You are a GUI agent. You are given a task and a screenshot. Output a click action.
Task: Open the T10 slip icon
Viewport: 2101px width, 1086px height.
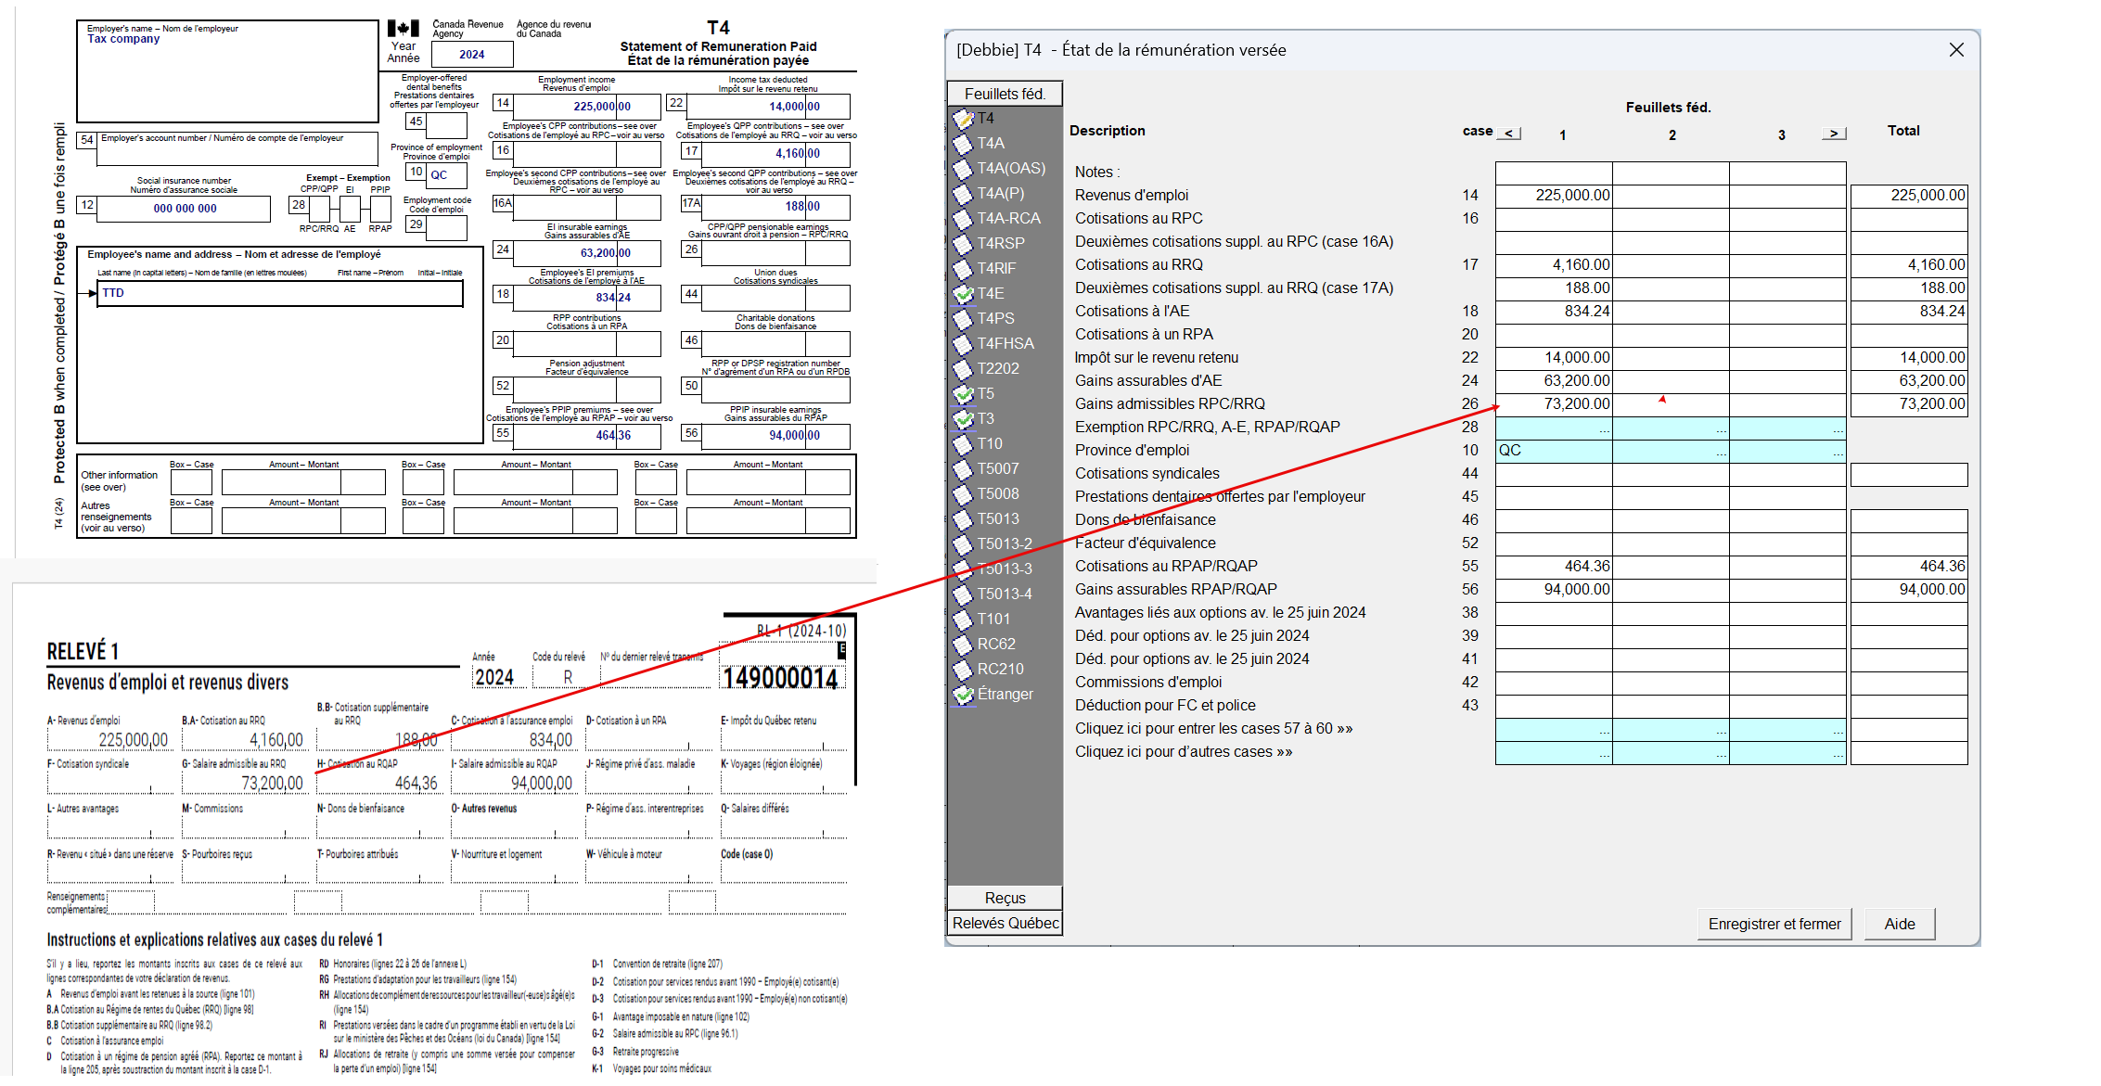click(x=963, y=444)
